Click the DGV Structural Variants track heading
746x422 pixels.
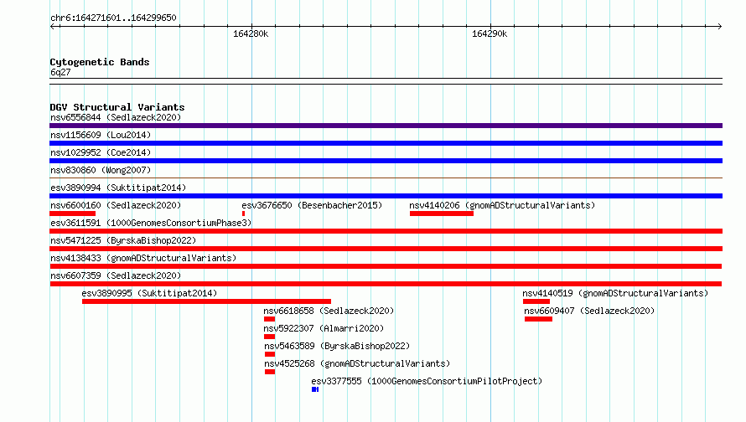[117, 107]
